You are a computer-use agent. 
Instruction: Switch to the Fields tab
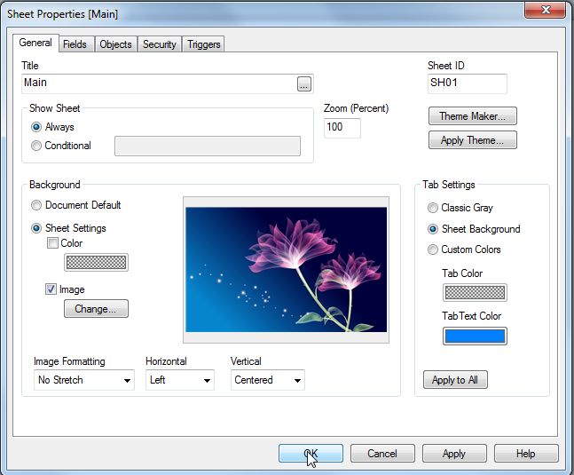tap(75, 44)
